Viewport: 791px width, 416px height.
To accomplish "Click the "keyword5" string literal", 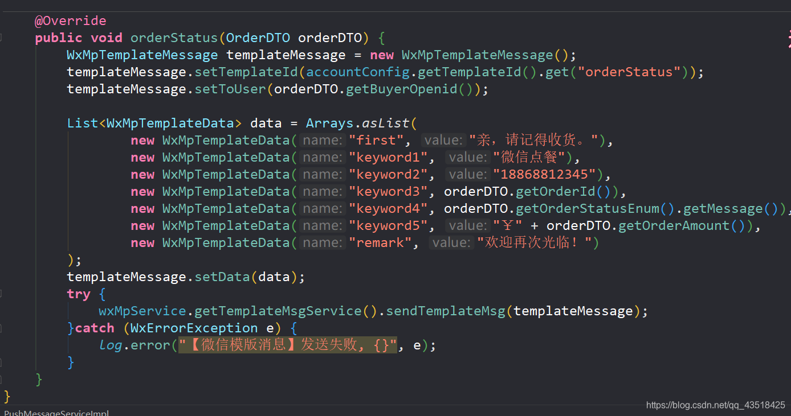I will click(x=389, y=226).
